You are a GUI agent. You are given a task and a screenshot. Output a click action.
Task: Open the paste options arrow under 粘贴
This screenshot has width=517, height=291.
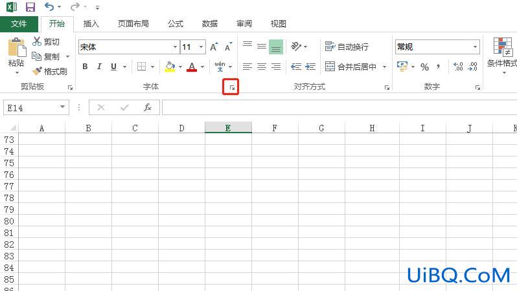pyautogui.click(x=17, y=72)
